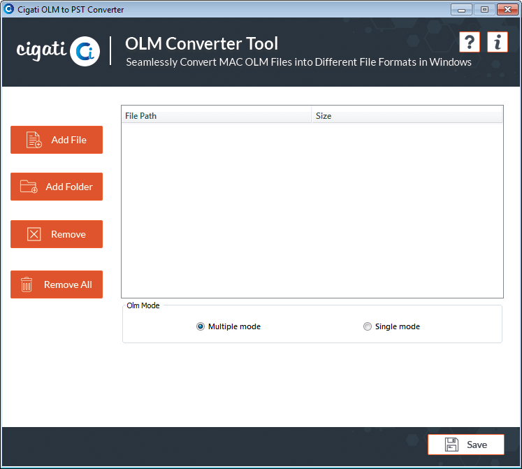522x469 pixels.
Task: Click the Add Folder button
Action: coord(57,187)
